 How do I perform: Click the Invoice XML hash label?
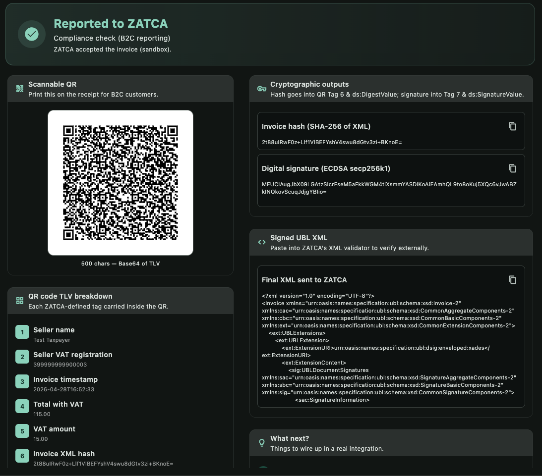pyautogui.click(x=64, y=454)
